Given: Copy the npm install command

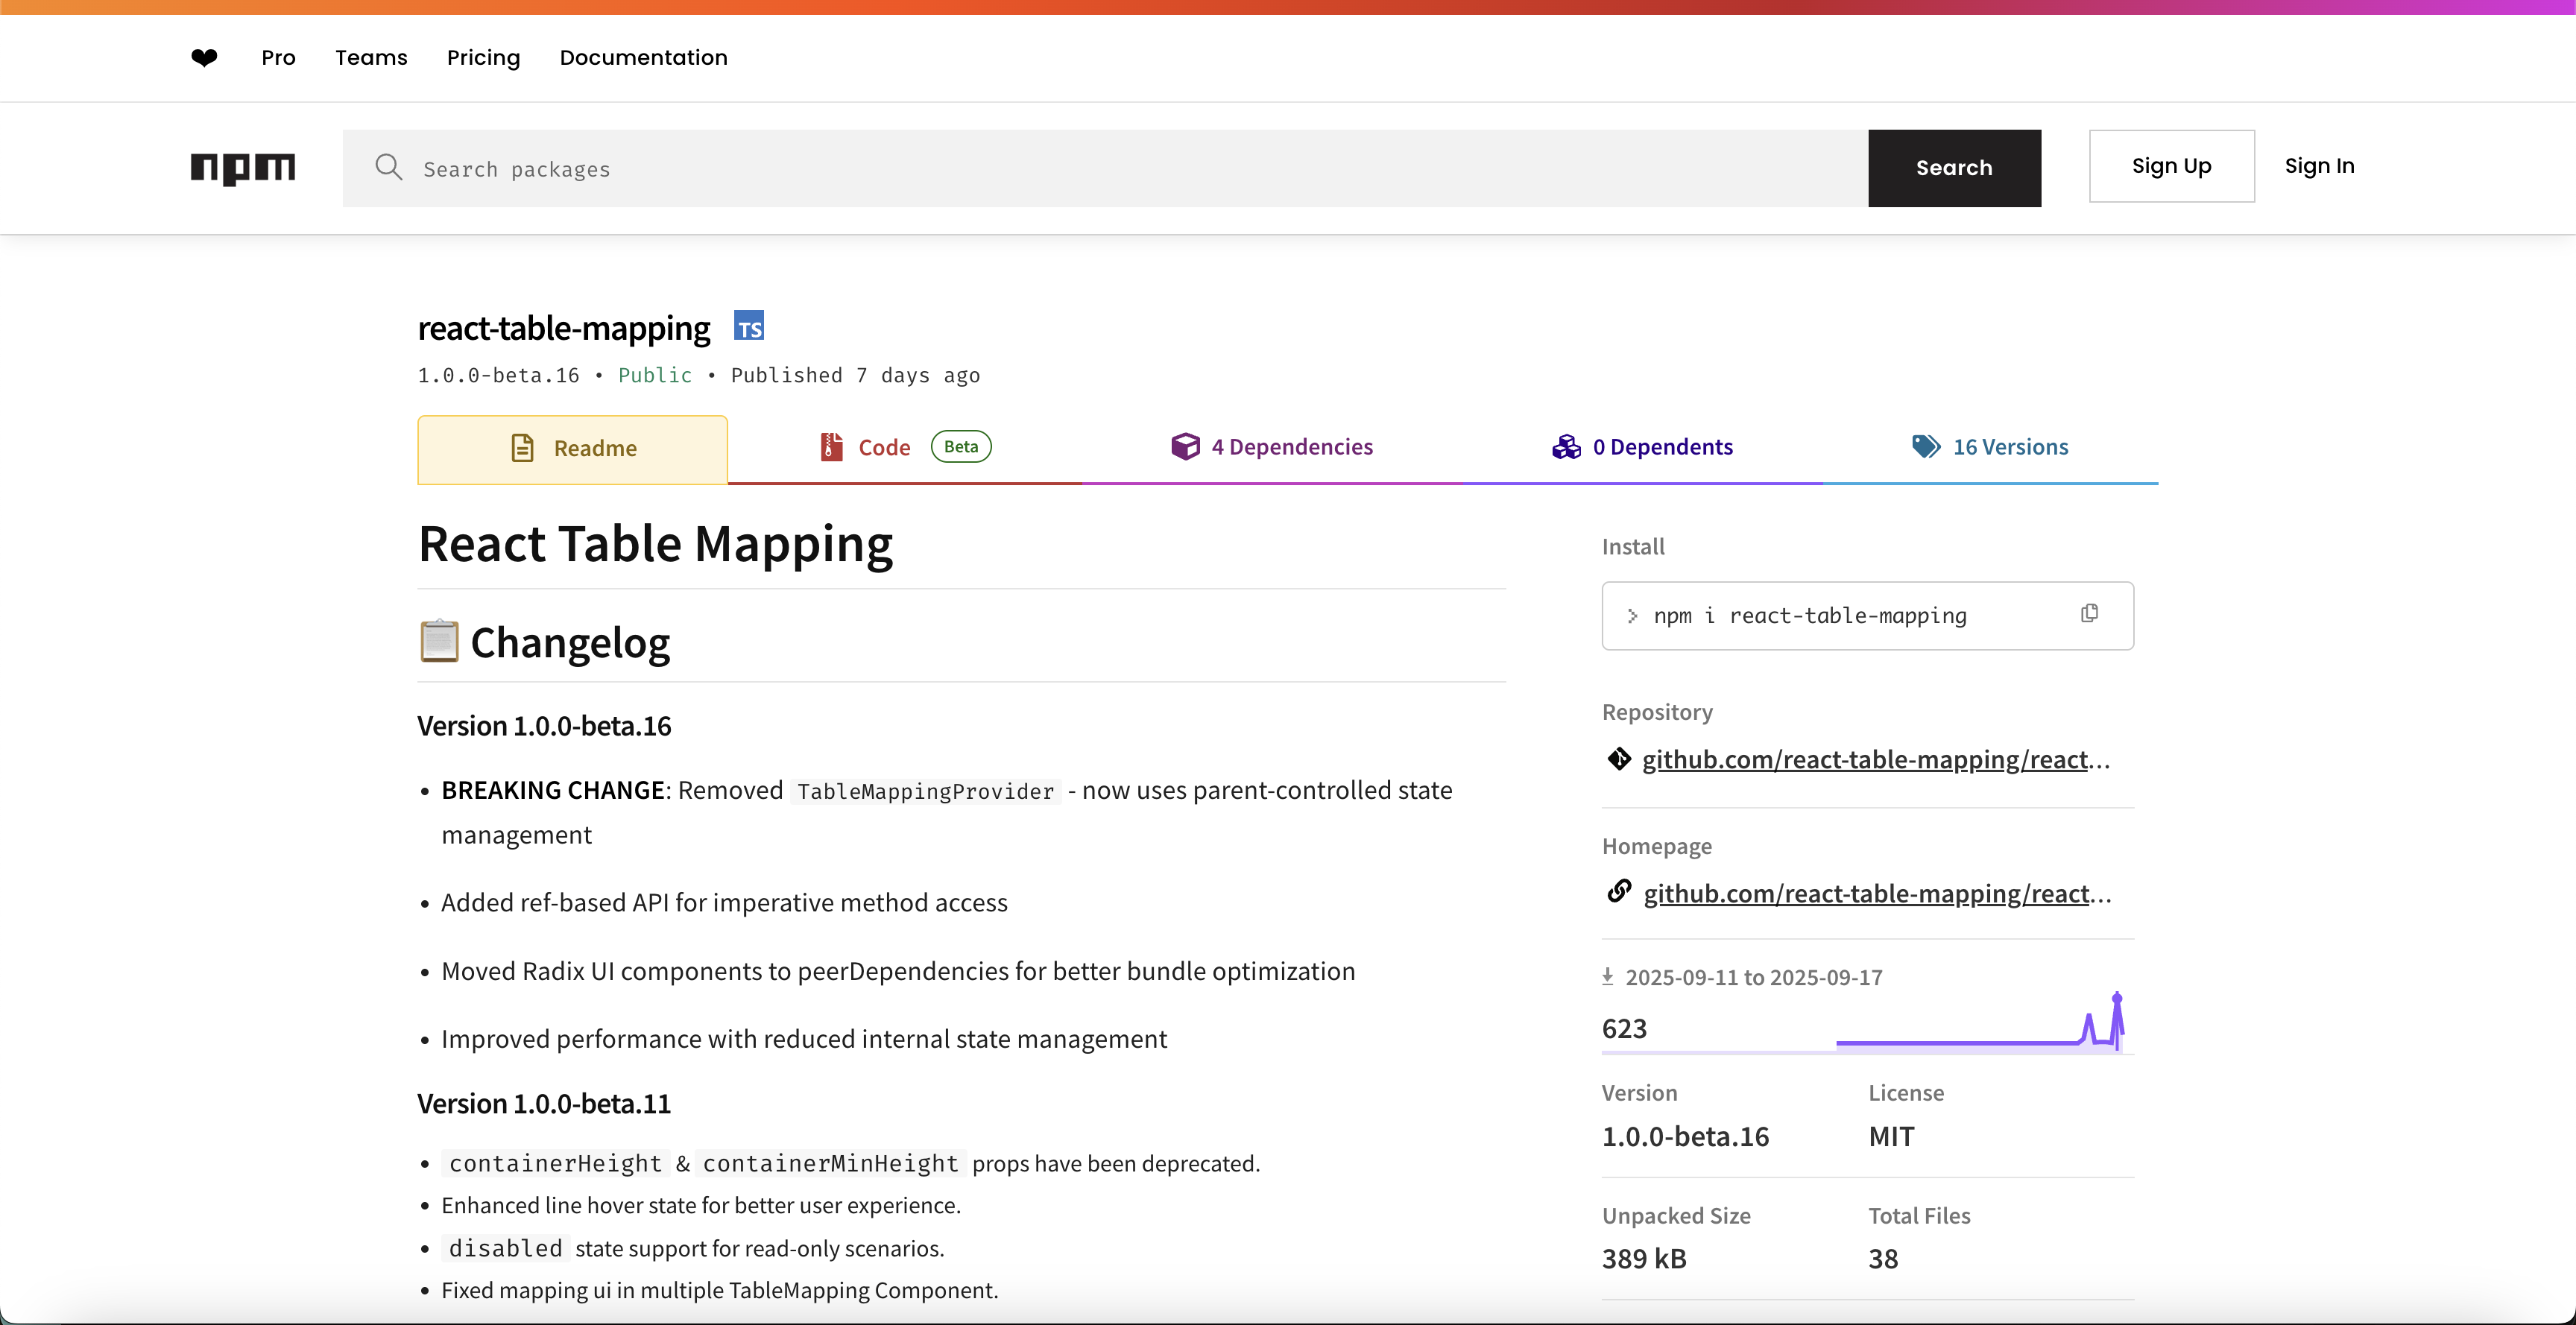Looking at the screenshot, I should [2089, 614].
